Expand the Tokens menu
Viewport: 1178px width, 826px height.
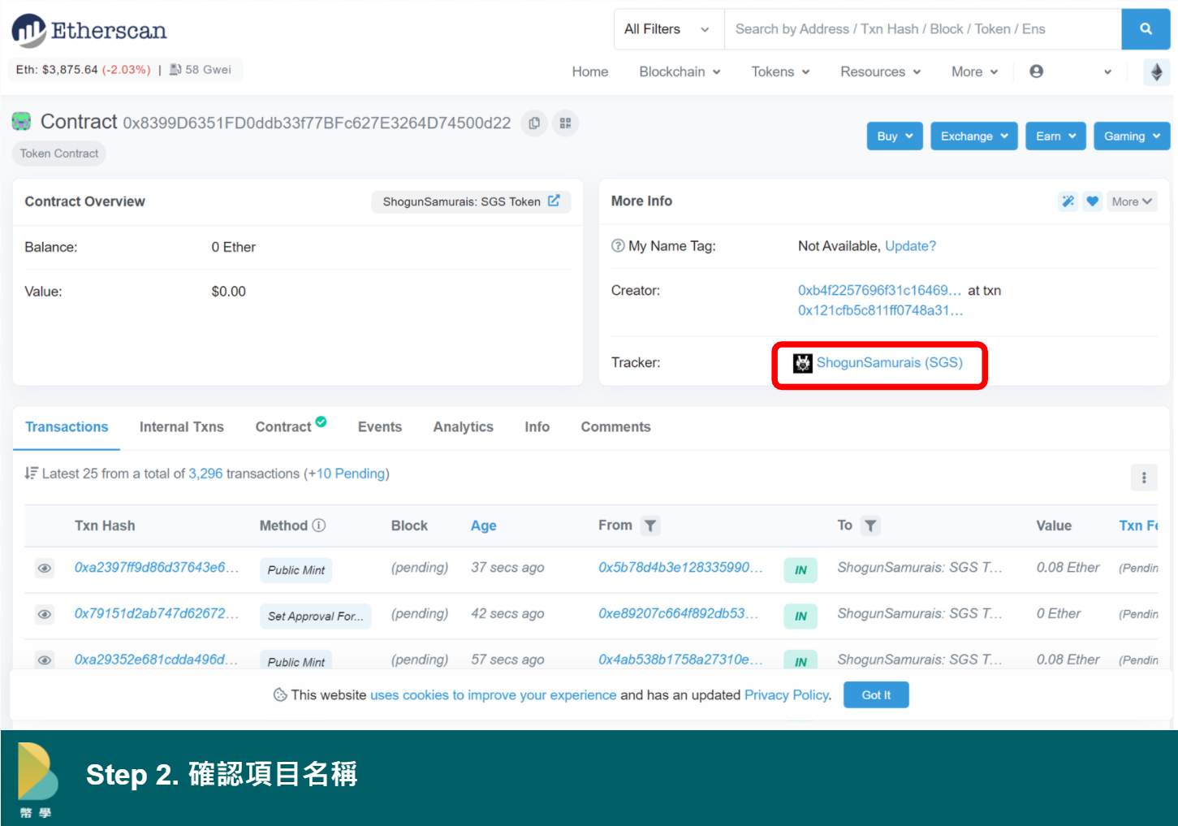click(x=780, y=71)
